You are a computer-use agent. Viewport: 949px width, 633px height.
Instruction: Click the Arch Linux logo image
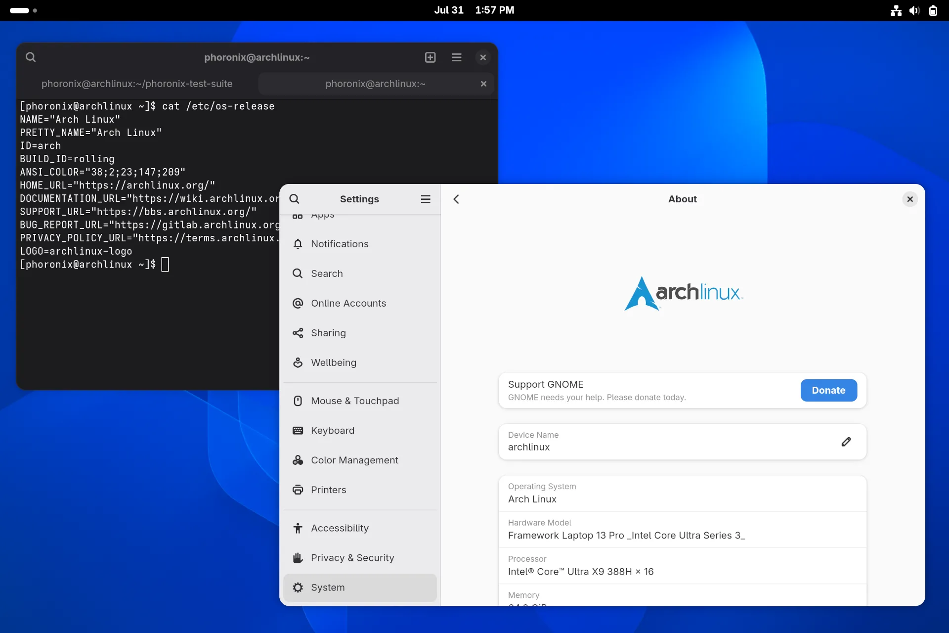pos(683,293)
